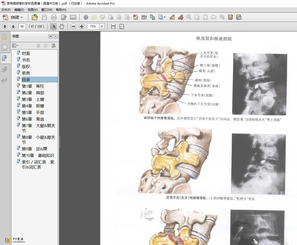The image size is (297, 245).
Task: Open the zoom percentage dropdown arrow
Action: coord(102,27)
